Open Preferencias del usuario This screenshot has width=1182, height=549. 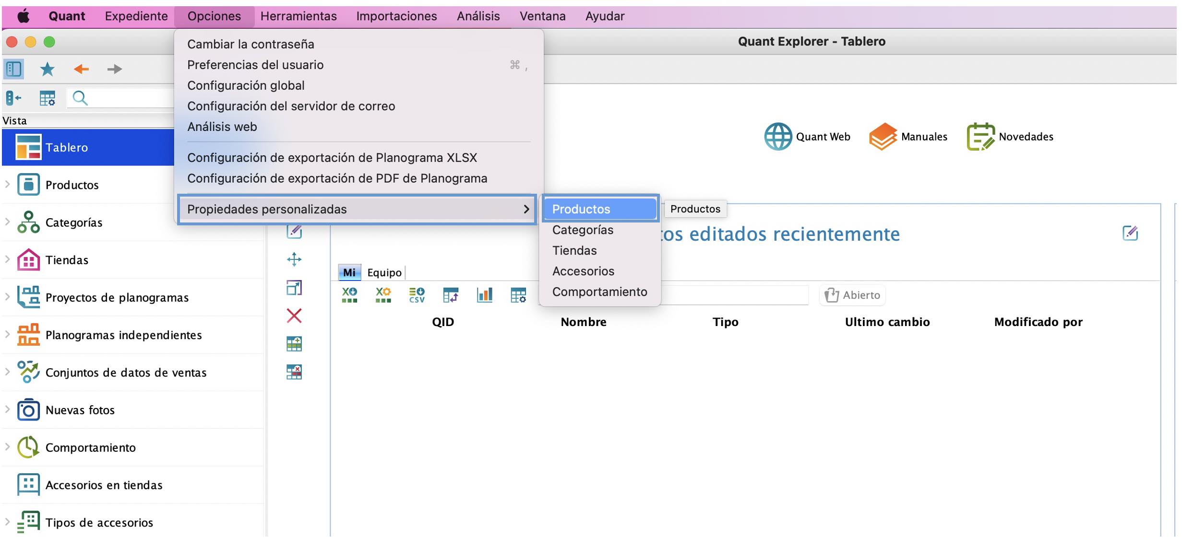[x=358, y=65]
